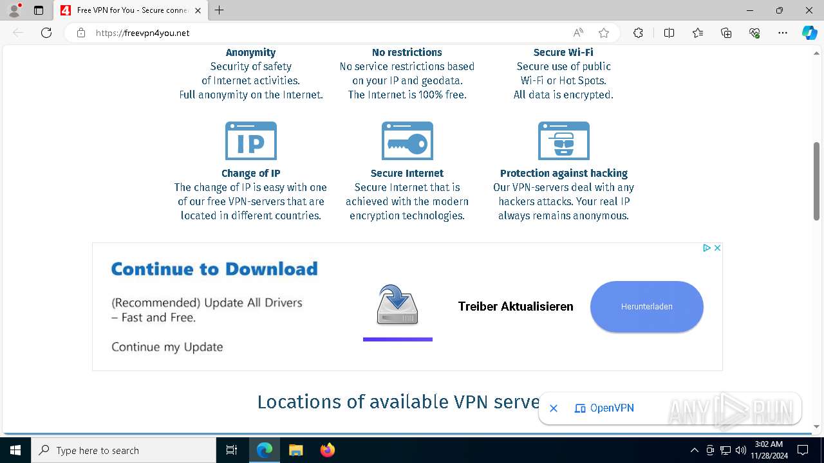The image size is (824, 463).
Task: Open the Favorites list icon
Action: (x=698, y=33)
